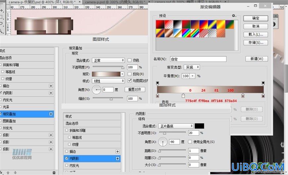Image resolution: width=288 pixels, height=175 pixels.
Task: Select the right opacity stop above gradient bar
Action: [x=263, y=83]
